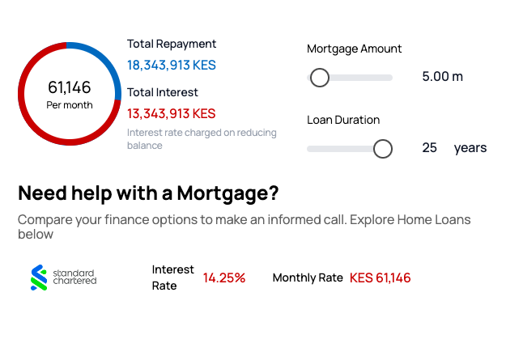Click the 'Loan Duration' label
523x339 pixels.
[343, 120]
